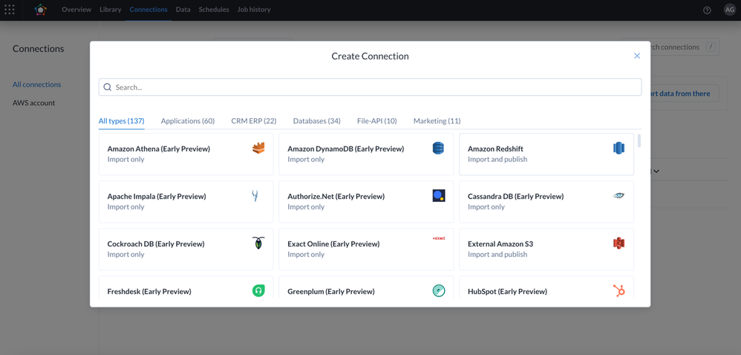Image resolution: width=741 pixels, height=355 pixels.
Task: Click the HubSpot sprocket icon
Action: pyautogui.click(x=618, y=290)
